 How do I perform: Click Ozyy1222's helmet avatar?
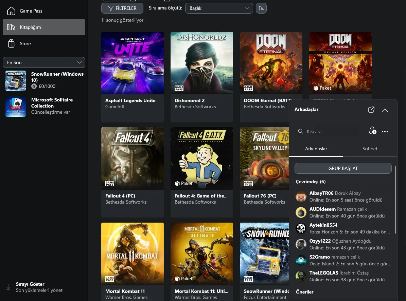(x=301, y=244)
